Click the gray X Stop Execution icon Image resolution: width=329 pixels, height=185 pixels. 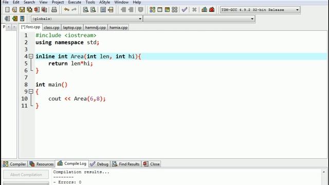[x=194, y=10]
